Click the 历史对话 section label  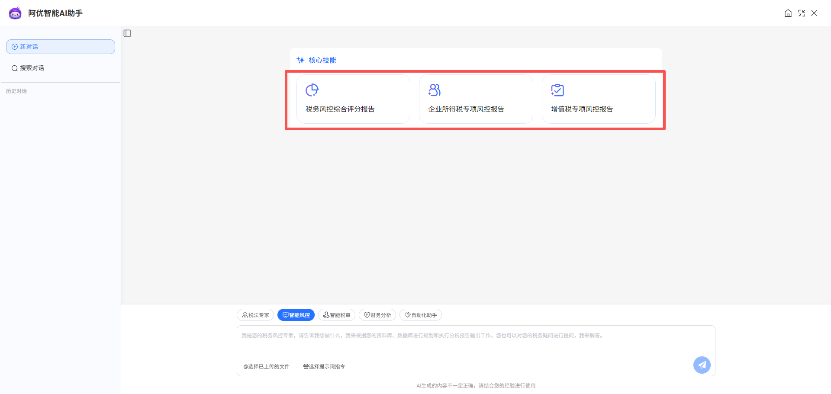[x=16, y=91]
